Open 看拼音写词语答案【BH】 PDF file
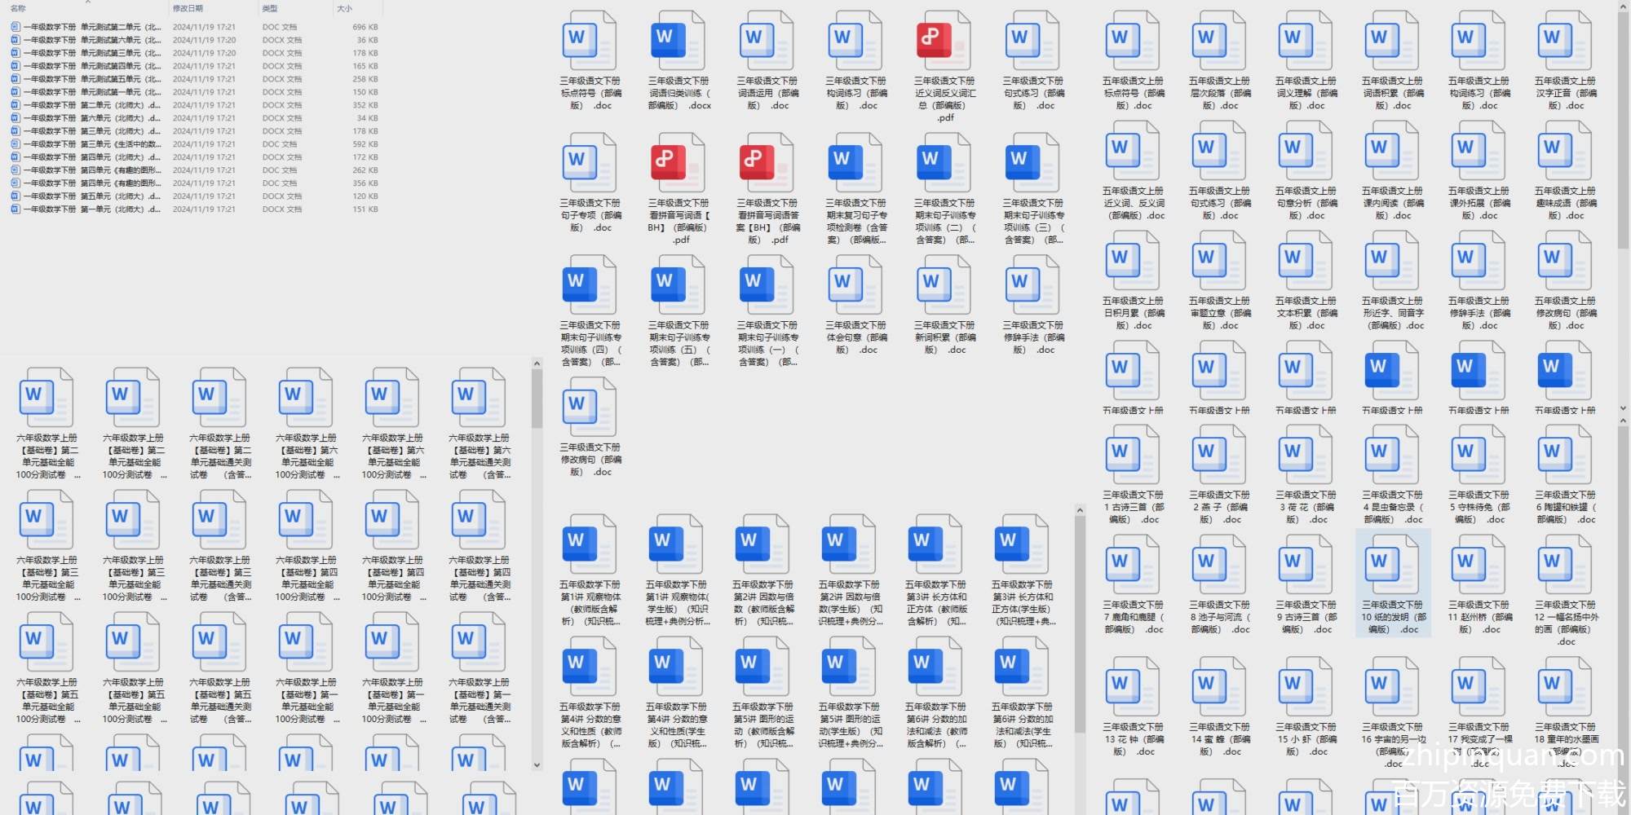The height and width of the screenshot is (815, 1631). pos(767,190)
